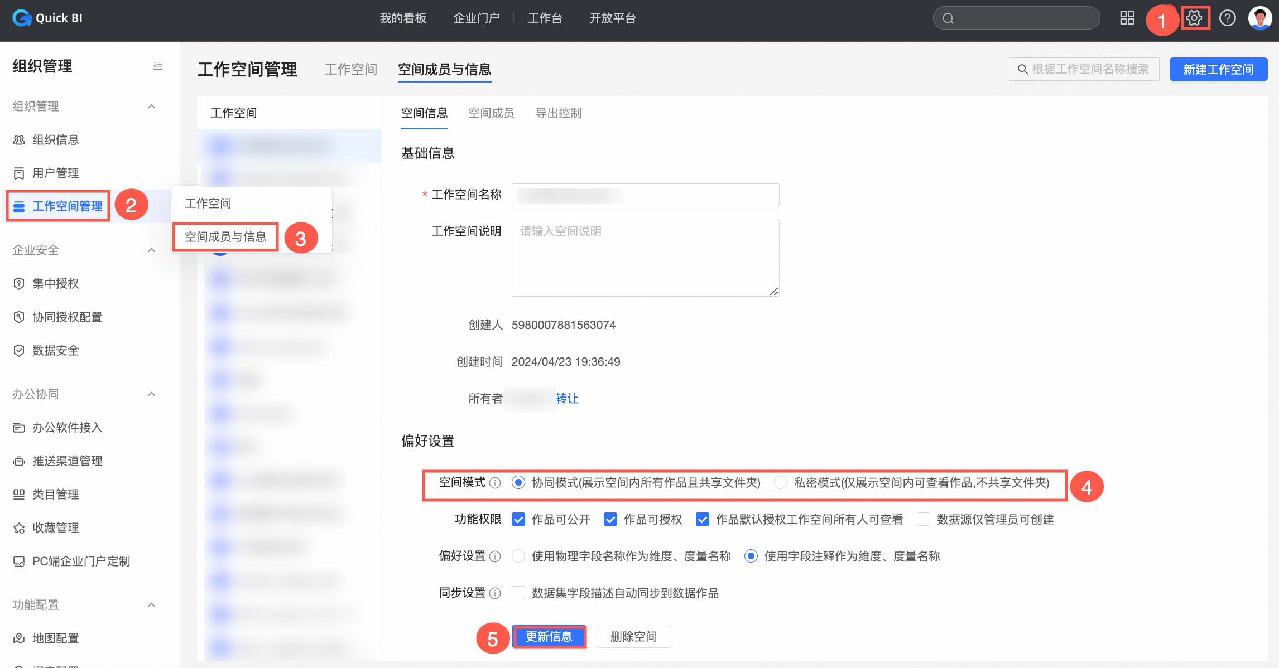Screen dimensions: 1279x668
Task: Select the 私密模式 radio button
Action: coord(781,482)
